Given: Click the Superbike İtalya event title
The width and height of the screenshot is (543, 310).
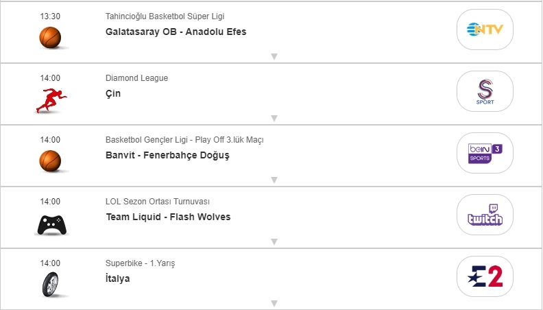Looking at the screenshot, I should (x=117, y=278).
